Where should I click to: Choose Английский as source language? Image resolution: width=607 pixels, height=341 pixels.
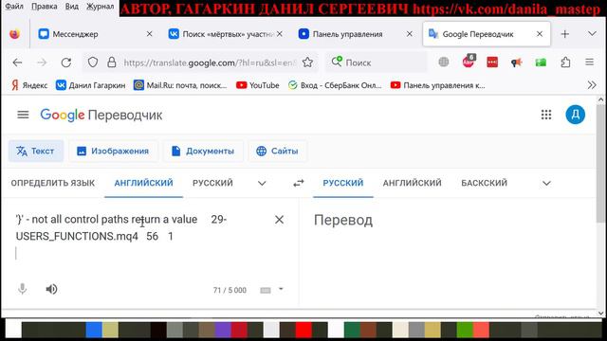click(x=143, y=183)
